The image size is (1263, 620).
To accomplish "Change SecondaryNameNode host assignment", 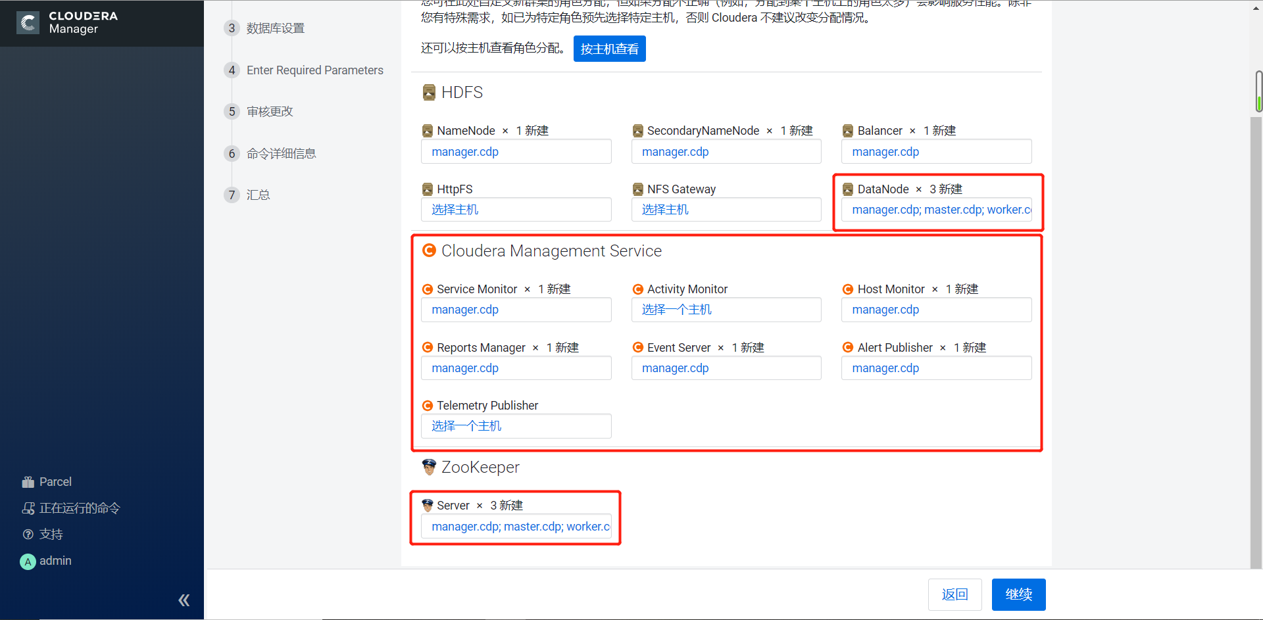I will point(726,151).
